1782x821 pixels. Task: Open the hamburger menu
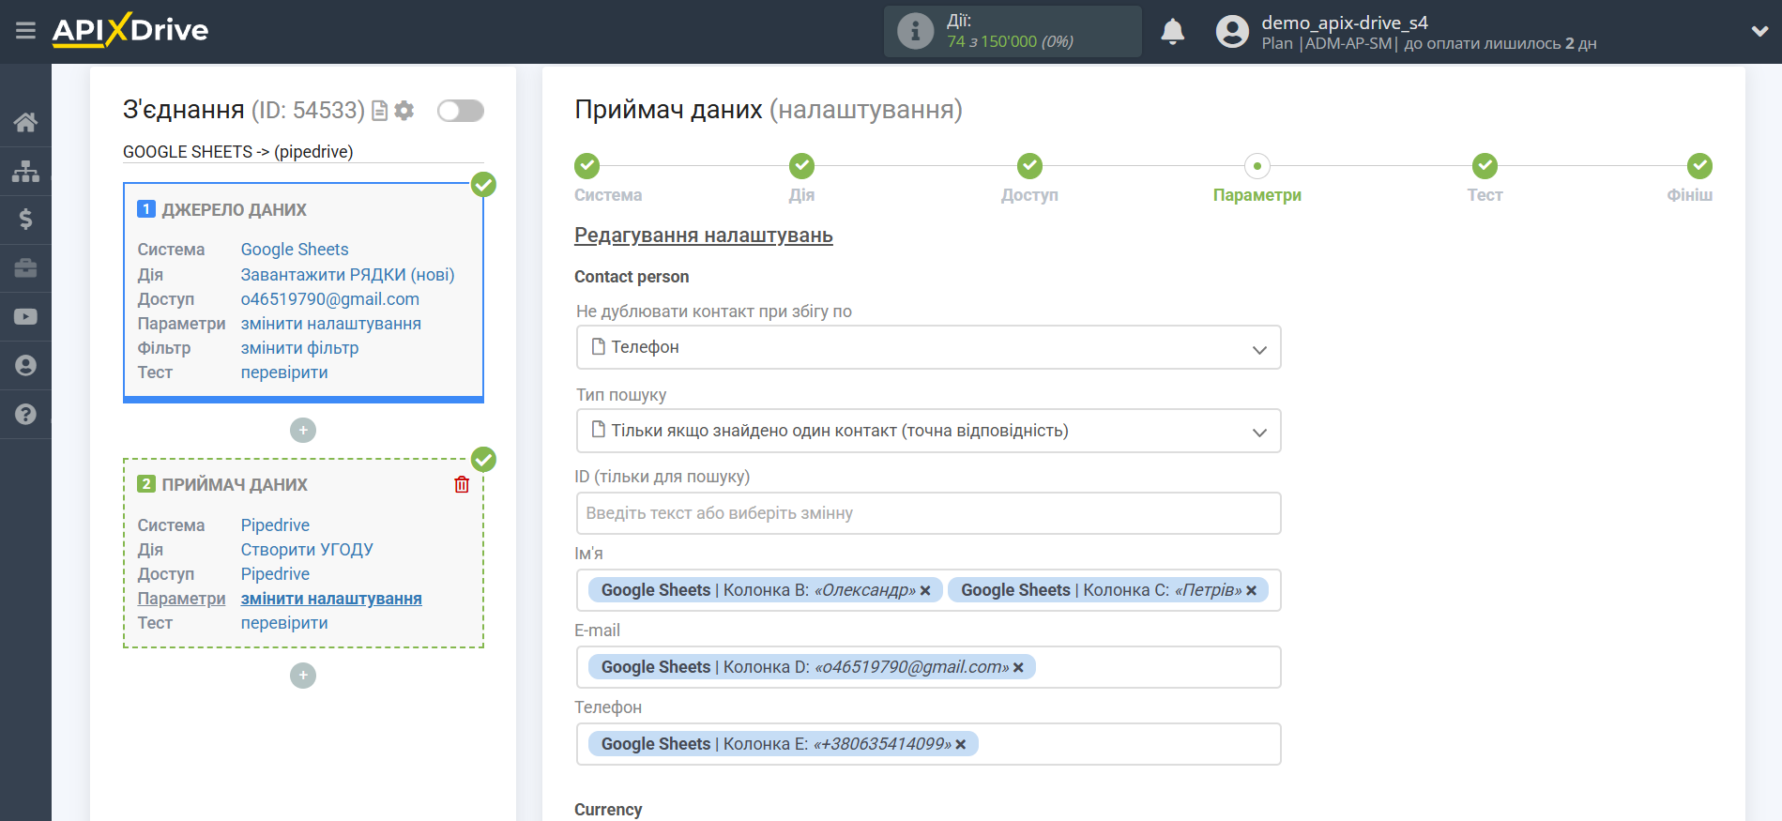point(25,31)
